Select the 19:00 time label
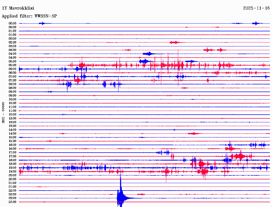The width and height of the screenshot is (272, 207). click(x=12, y=168)
